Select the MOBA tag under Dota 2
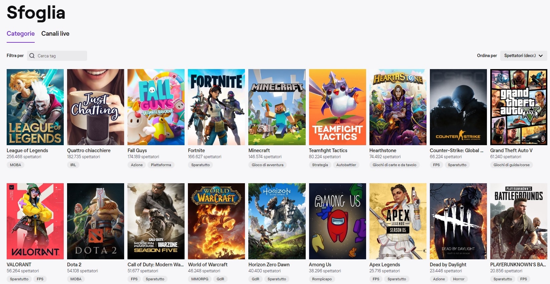The image size is (550, 284). click(76, 279)
